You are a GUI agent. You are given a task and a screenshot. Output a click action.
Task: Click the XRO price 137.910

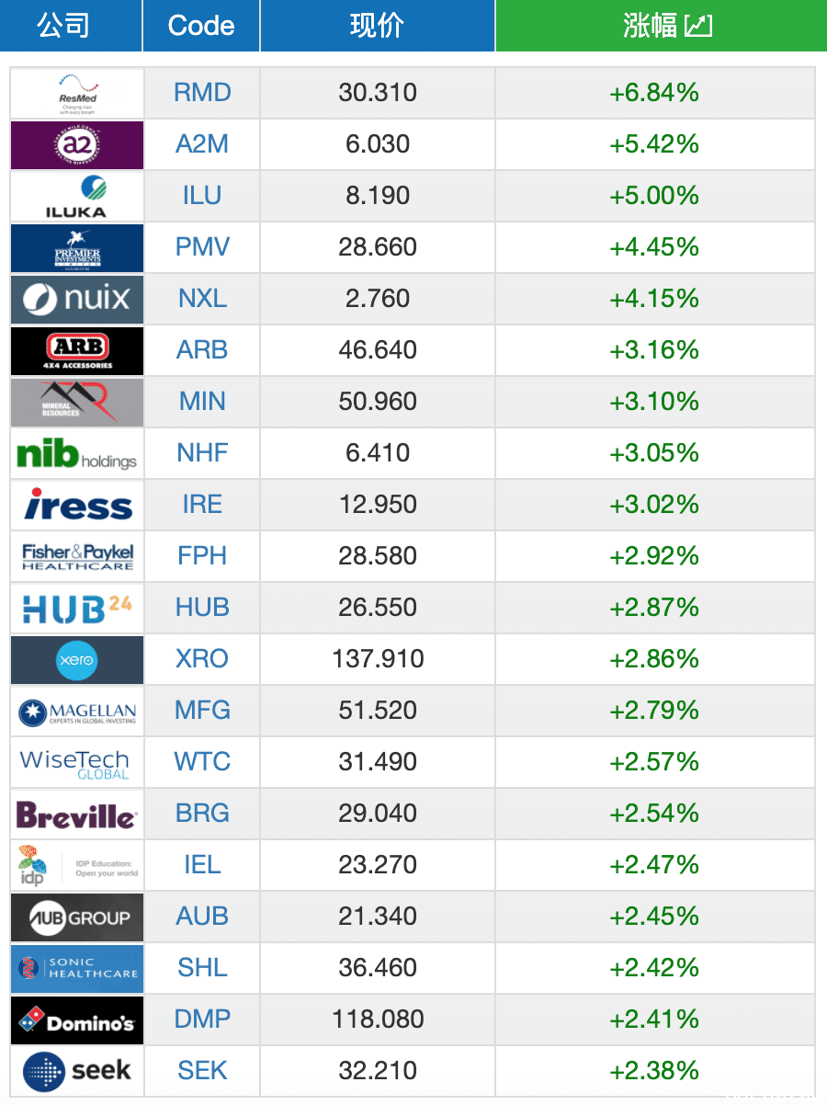378,659
